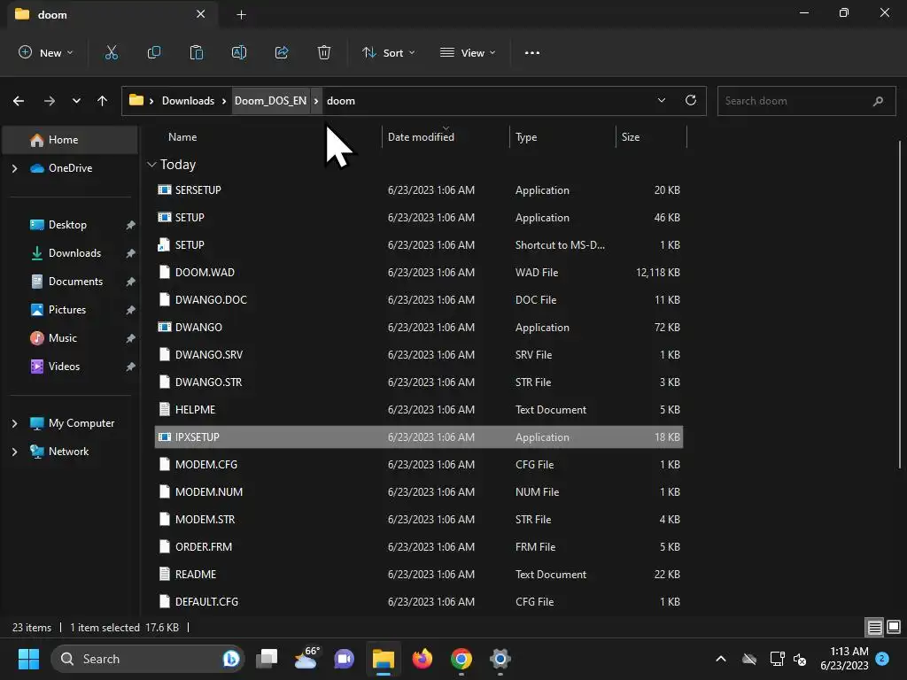907x680 pixels.
Task: Open Desktop in quick access
Action: tap(69, 225)
